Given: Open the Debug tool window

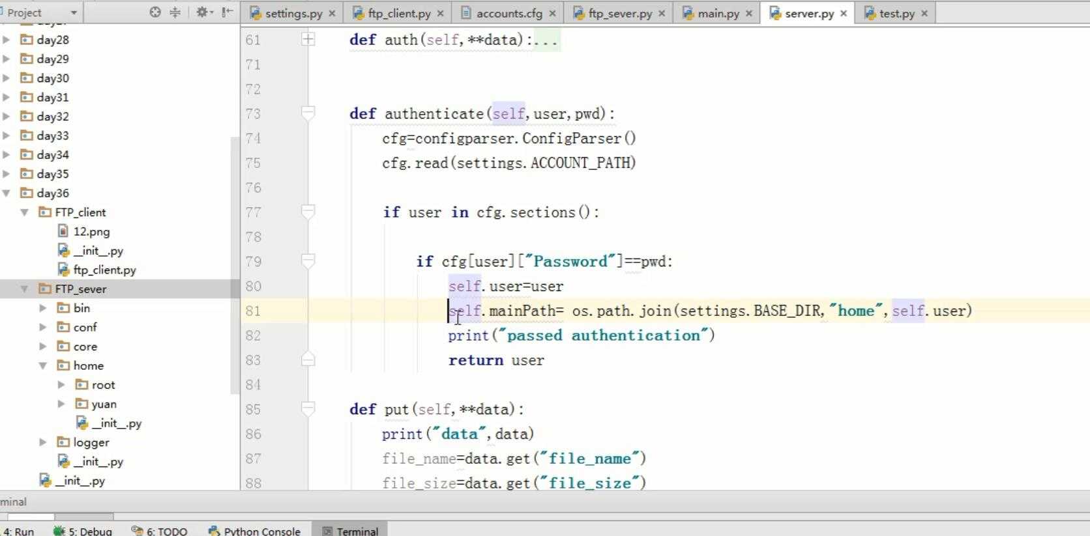Looking at the screenshot, I should 83,531.
